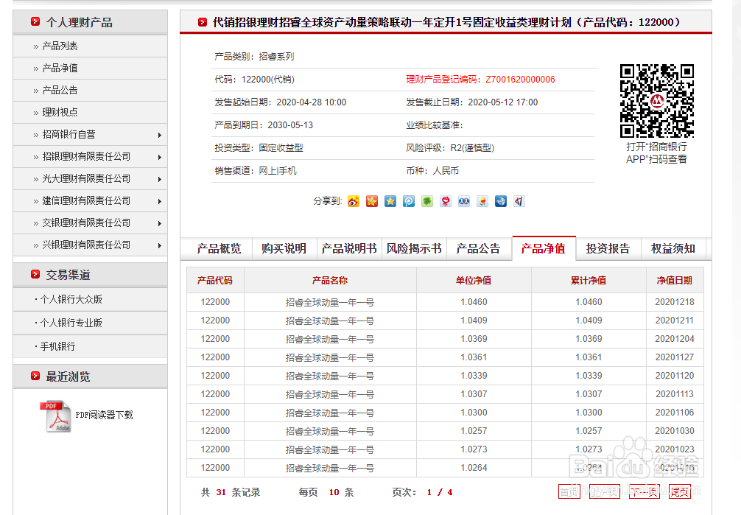Click 单位净值 column header
This screenshot has width=741, height=515.
coord(474,281)
